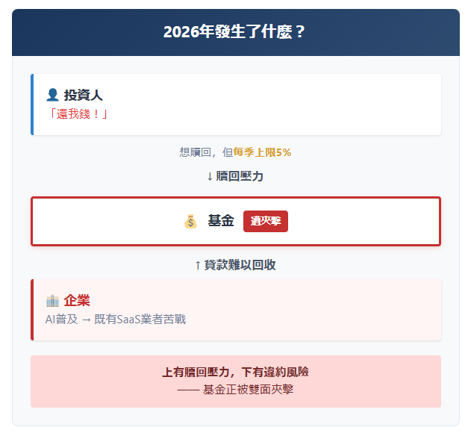Click the investor person icon

coord(52,95)
